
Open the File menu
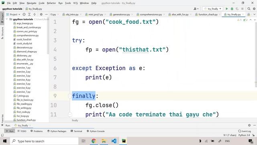pyautogui.click(x=9, y=3)
